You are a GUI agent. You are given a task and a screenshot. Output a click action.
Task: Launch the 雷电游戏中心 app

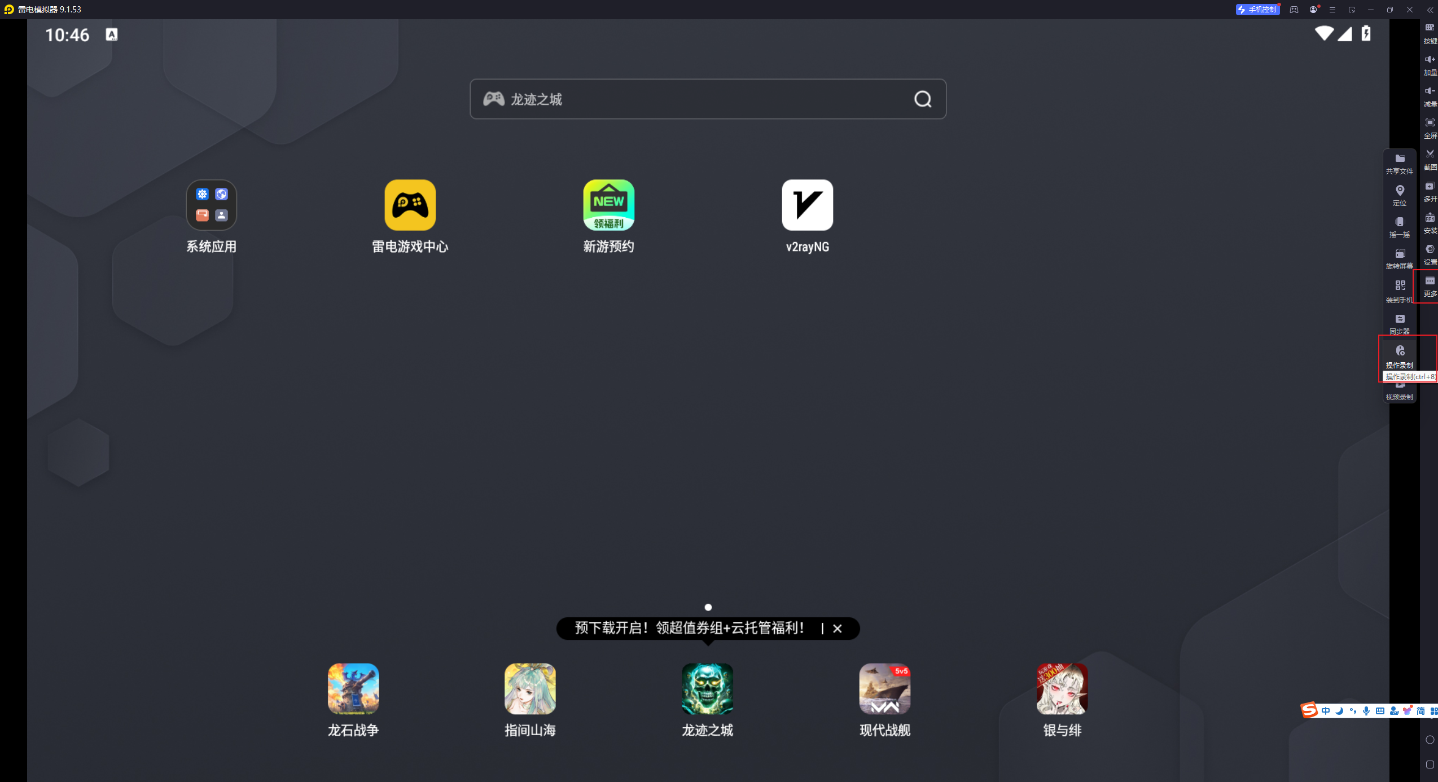click(410, 217)
